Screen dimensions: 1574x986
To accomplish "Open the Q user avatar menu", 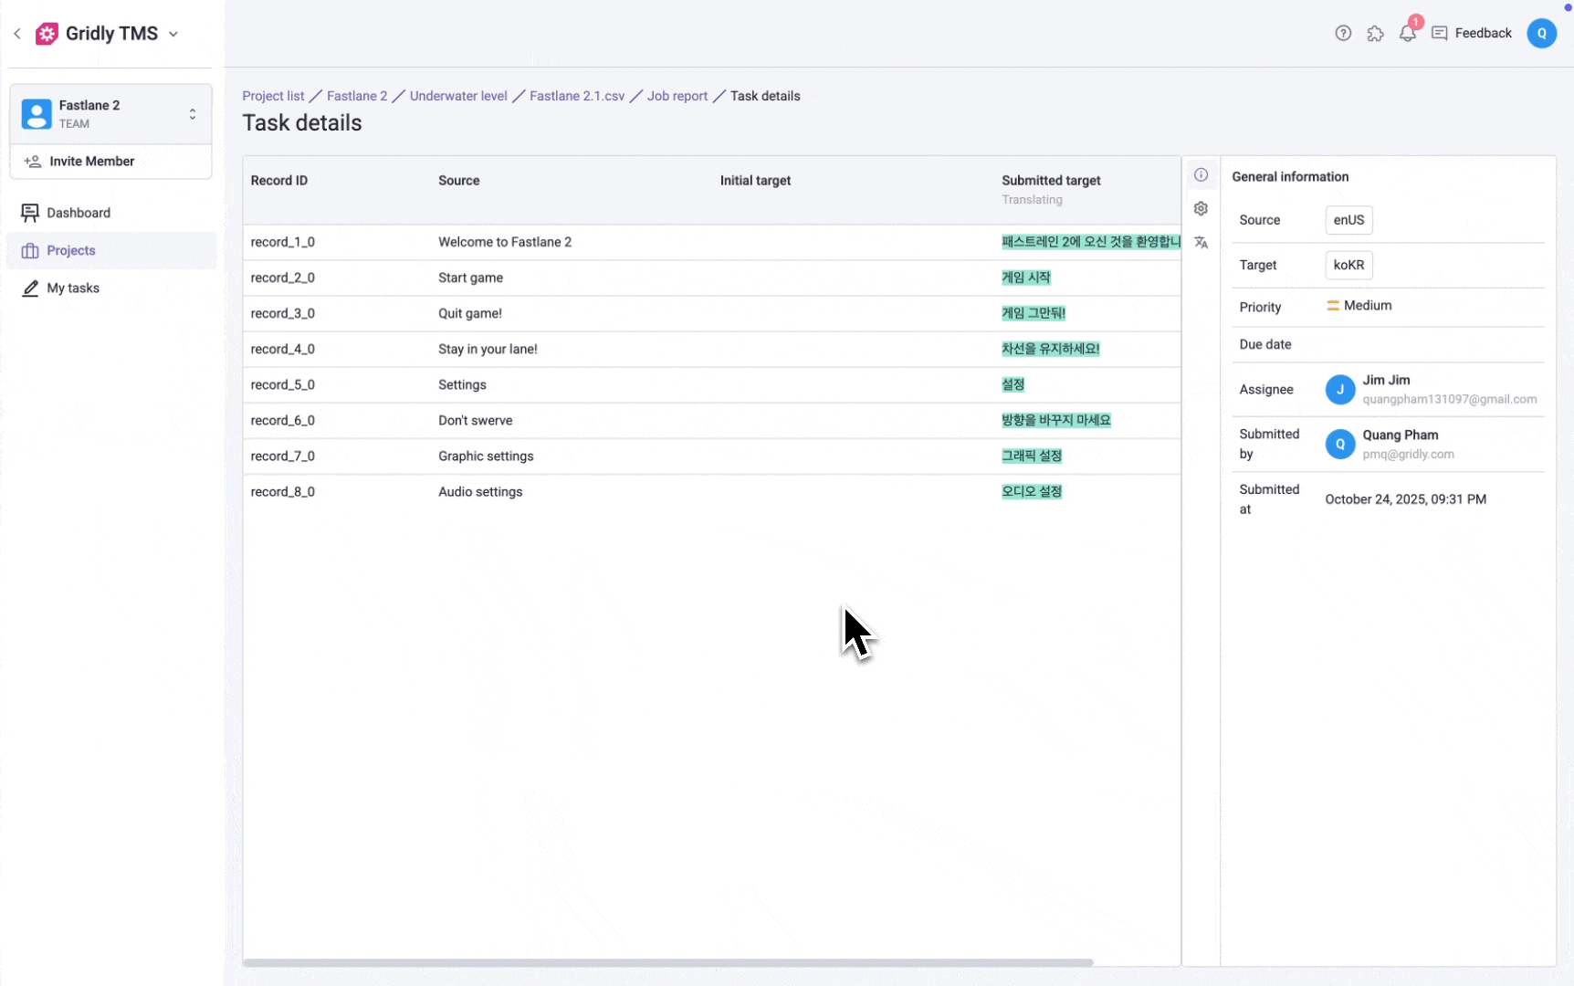I will click(x=1542, y=33).
